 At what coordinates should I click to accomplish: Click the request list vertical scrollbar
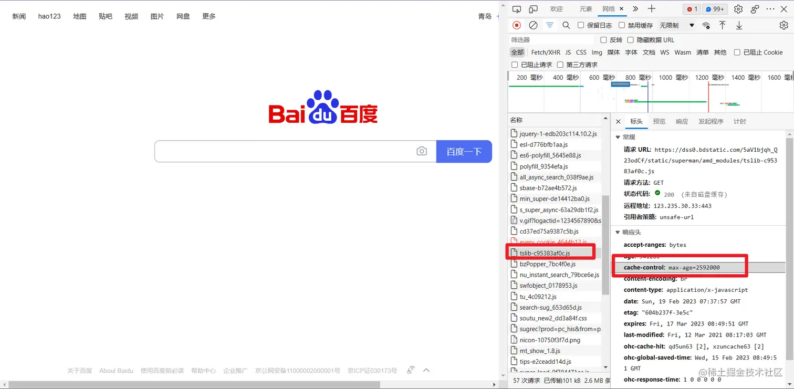[605, 244]
